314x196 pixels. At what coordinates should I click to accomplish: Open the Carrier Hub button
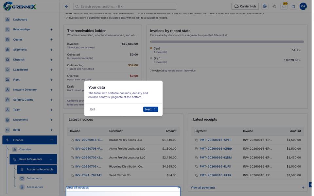point(245,7)
